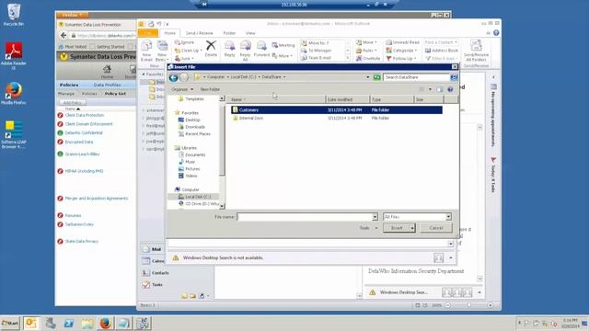The image size is (589, 331).
Task: Select Downloads in dialog navigation pane
Action: (x=195, y=127)
